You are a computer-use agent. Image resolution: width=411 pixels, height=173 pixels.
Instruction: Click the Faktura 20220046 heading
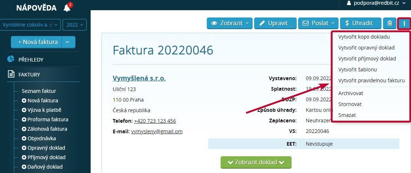tap(163, 50)
